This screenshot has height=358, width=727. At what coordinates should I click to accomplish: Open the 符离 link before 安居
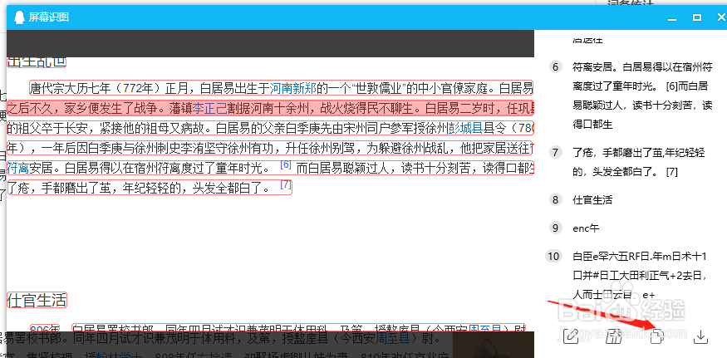(18, 168)
